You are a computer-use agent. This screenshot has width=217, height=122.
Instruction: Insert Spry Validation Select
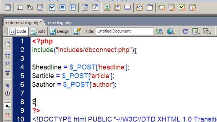pyautogui.click(x=192, y=7)
